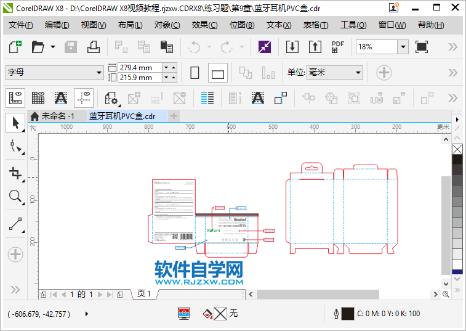This screenshot has height=331, width=466.
Task: Open the 文件(F) menu
Action: [20, 25]
